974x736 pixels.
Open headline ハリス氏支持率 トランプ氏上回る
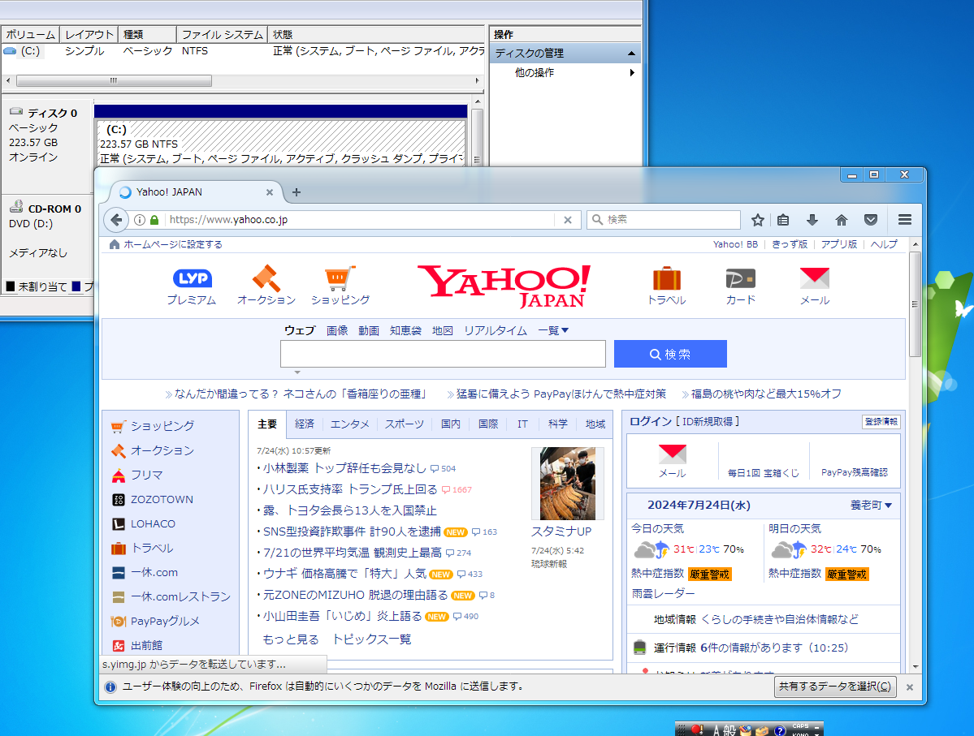[350, 489]
